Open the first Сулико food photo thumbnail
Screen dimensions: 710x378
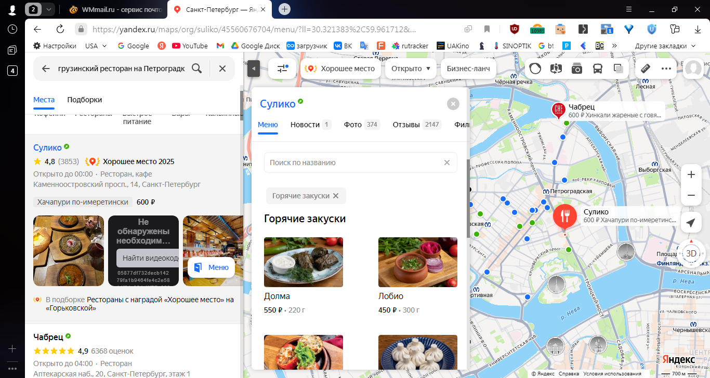pos(69,251)
